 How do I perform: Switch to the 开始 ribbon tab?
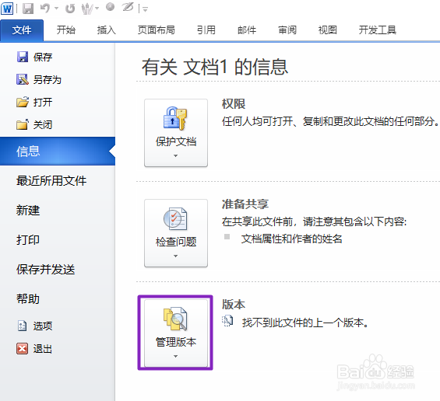(66, 30)
